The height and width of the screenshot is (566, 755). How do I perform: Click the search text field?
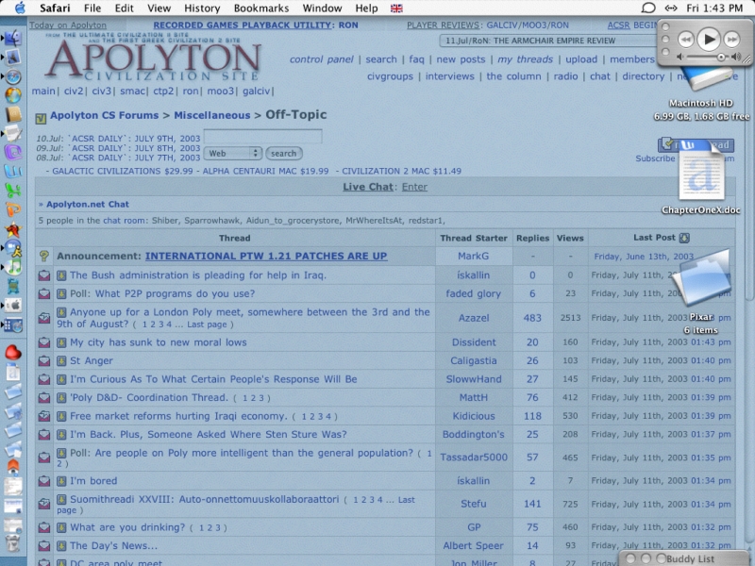pyautogui.click(x=262, y=138)
